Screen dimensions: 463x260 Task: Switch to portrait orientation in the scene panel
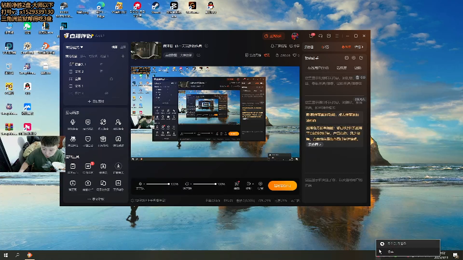(x=123, y=47)
